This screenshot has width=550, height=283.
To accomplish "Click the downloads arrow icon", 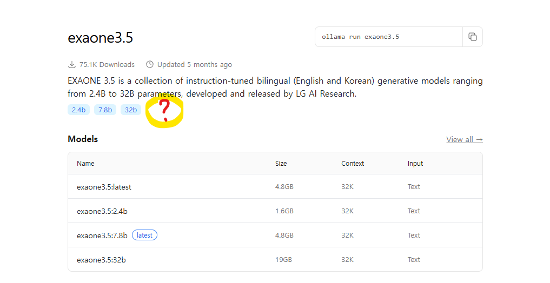I will [x=71, y=64].
